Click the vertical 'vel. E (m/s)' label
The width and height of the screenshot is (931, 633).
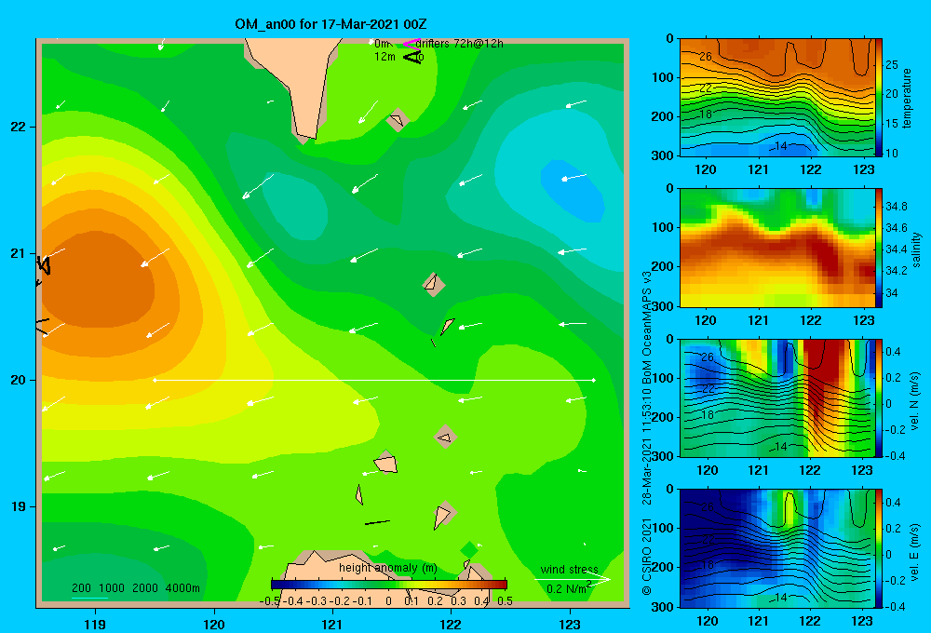(x=915, y=552)
